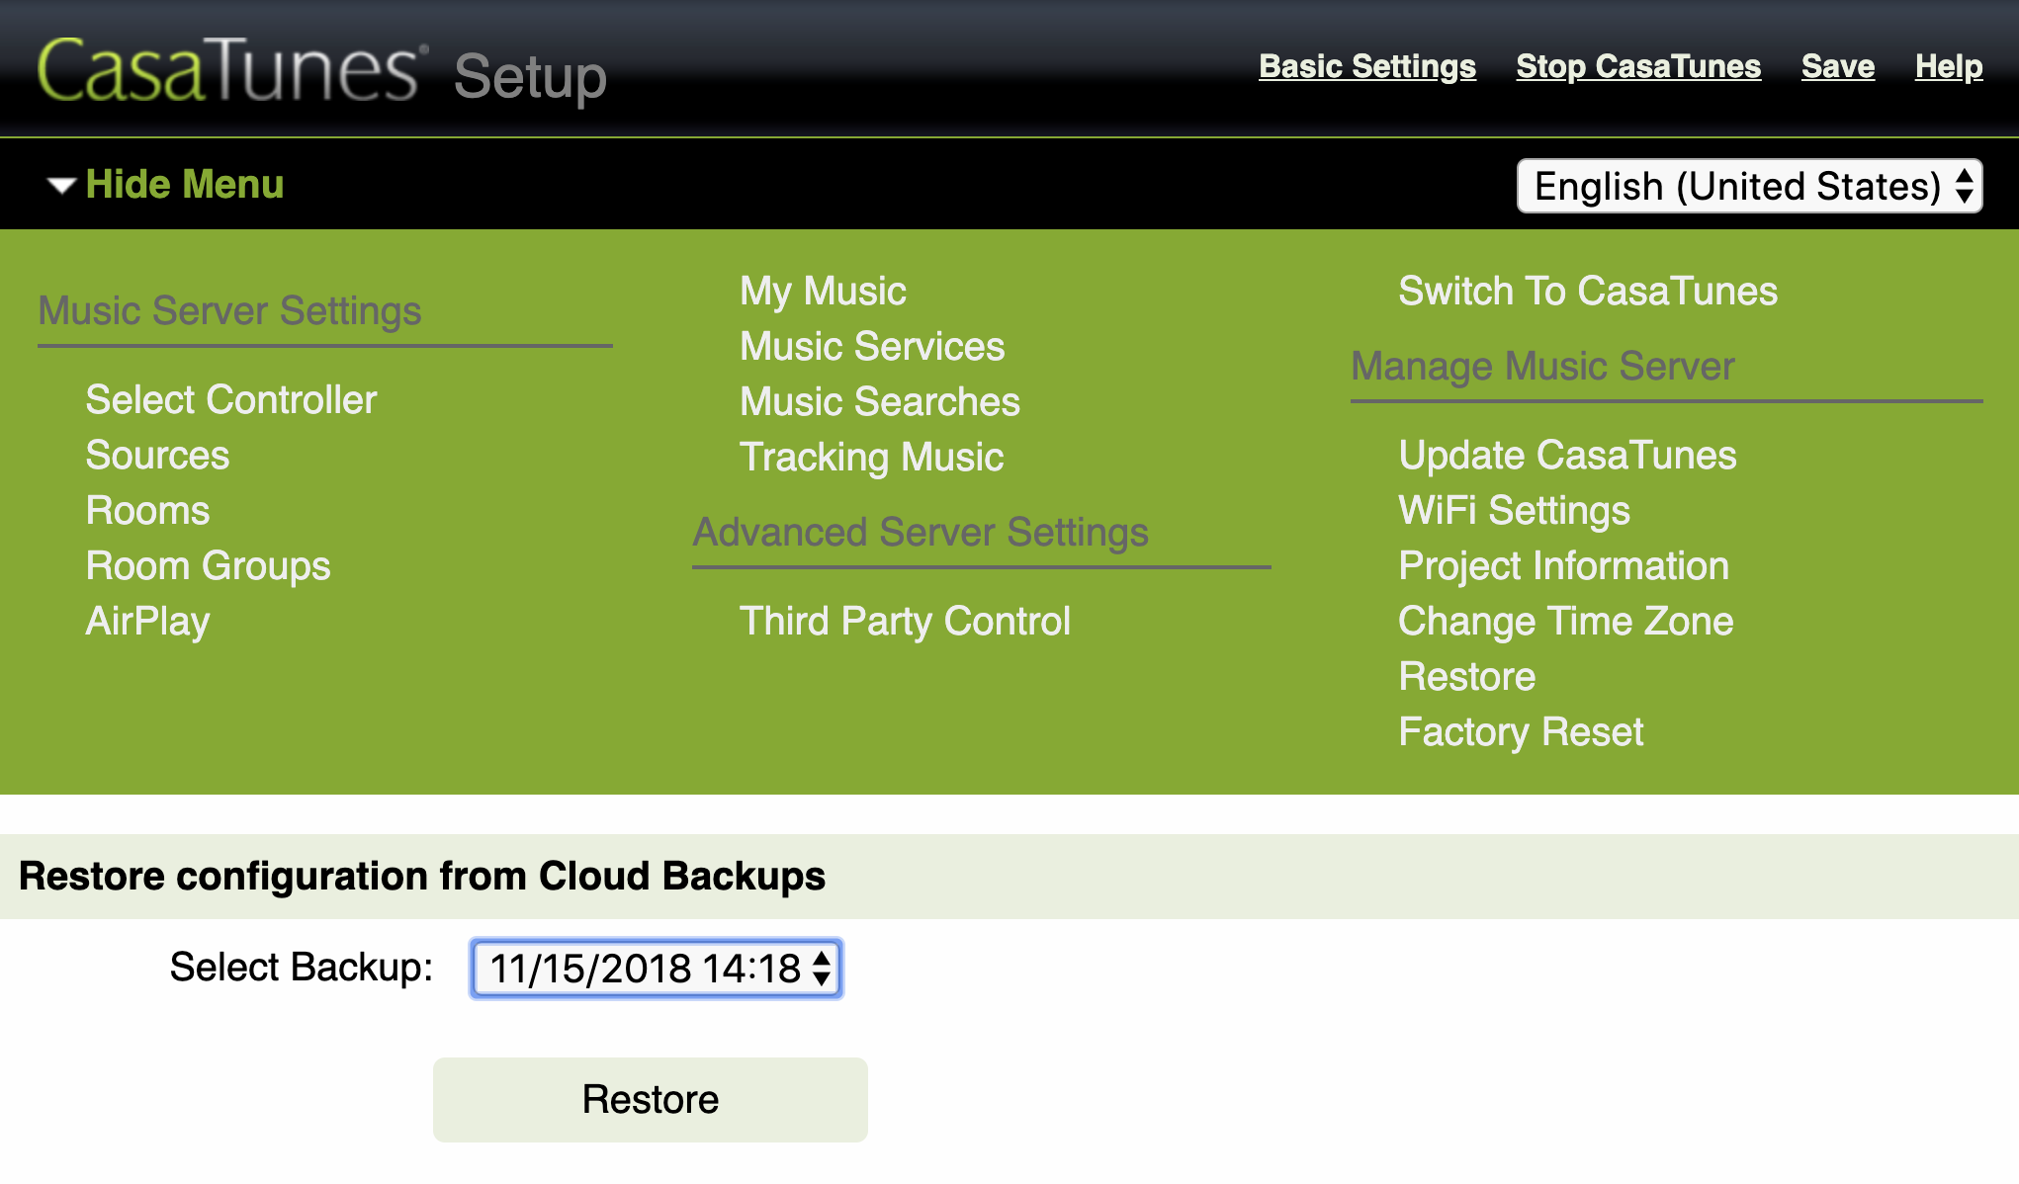Viewport: 2019px width, 1184px height.
Task: Open Change Time Zone page
Action: (1565, 622)
